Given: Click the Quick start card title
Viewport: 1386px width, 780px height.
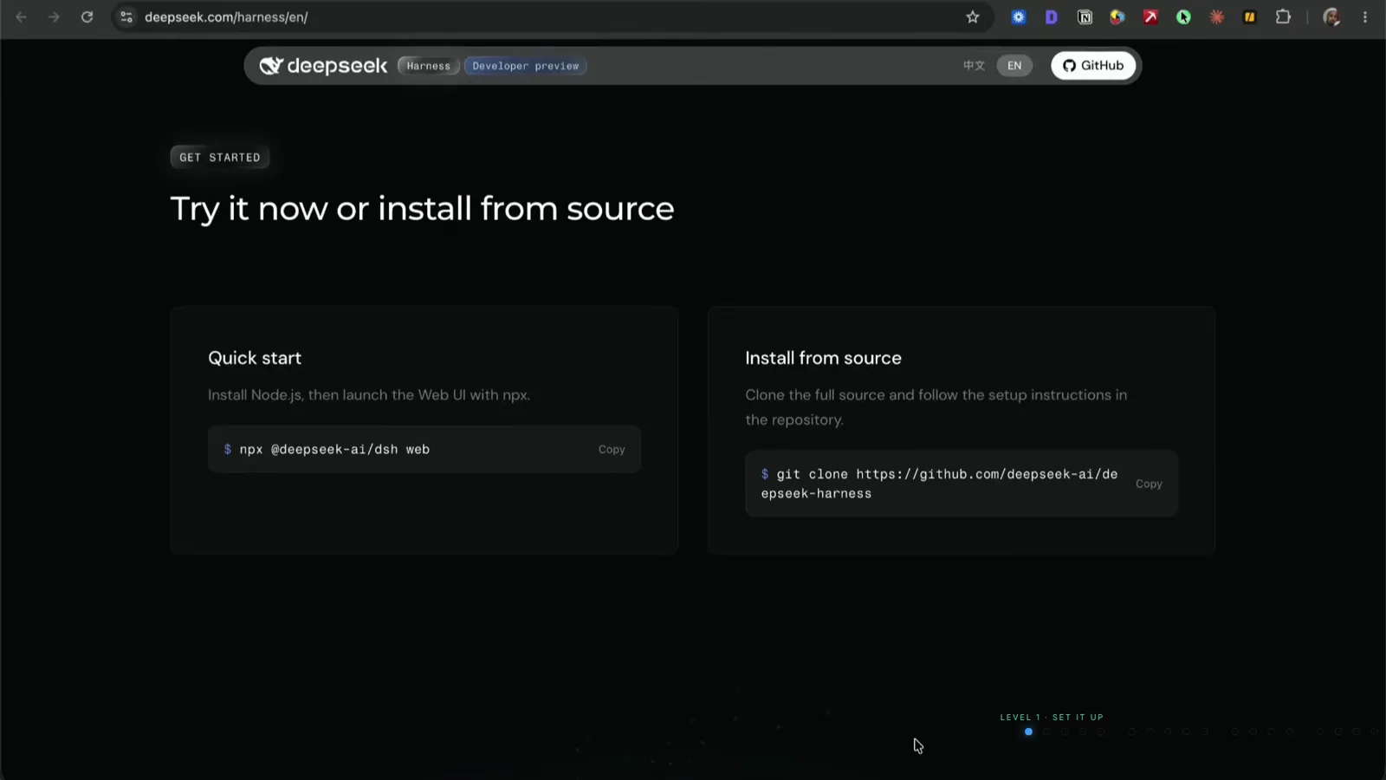Looking at the screenshot, I should [x=255, y=358].
